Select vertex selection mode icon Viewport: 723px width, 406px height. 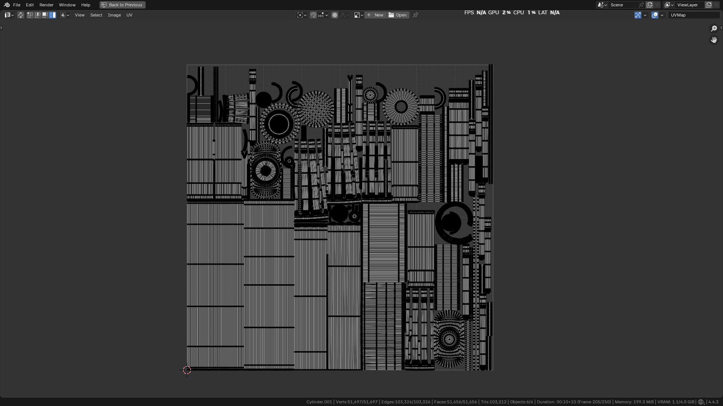pyautogui.click(x=30, y=15)
